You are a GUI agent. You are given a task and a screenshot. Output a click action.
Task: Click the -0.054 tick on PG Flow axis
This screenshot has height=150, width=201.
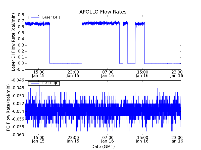18,111
